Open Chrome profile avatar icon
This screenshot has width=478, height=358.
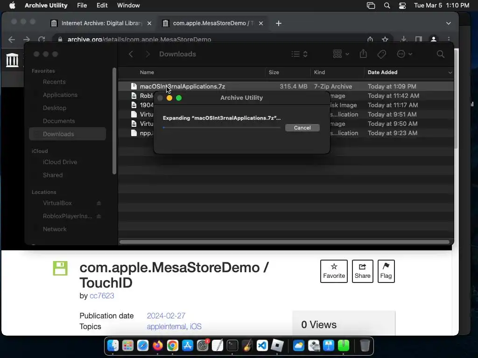click(x=434, y=39)
